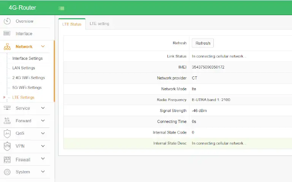This screenshot has width=292, height=182.
Task: Switch to the LTE Status tab
Action: click(72, 24)
